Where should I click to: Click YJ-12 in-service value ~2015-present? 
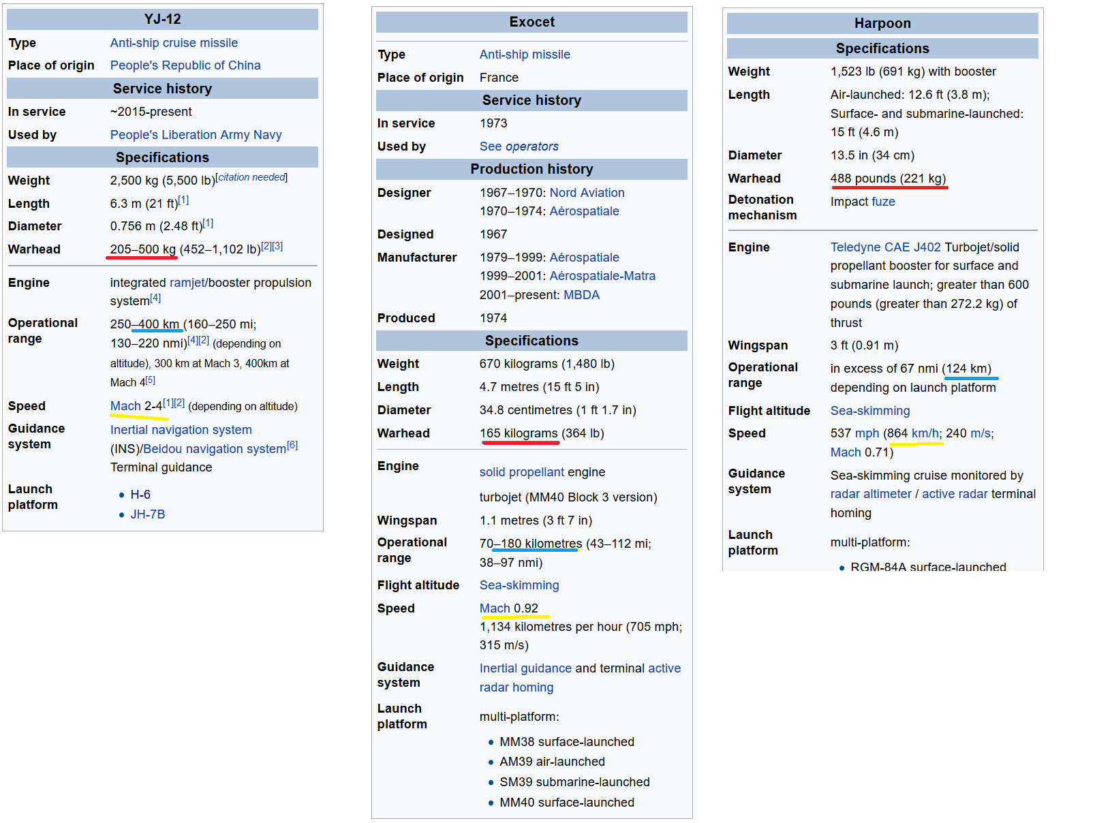151,112
